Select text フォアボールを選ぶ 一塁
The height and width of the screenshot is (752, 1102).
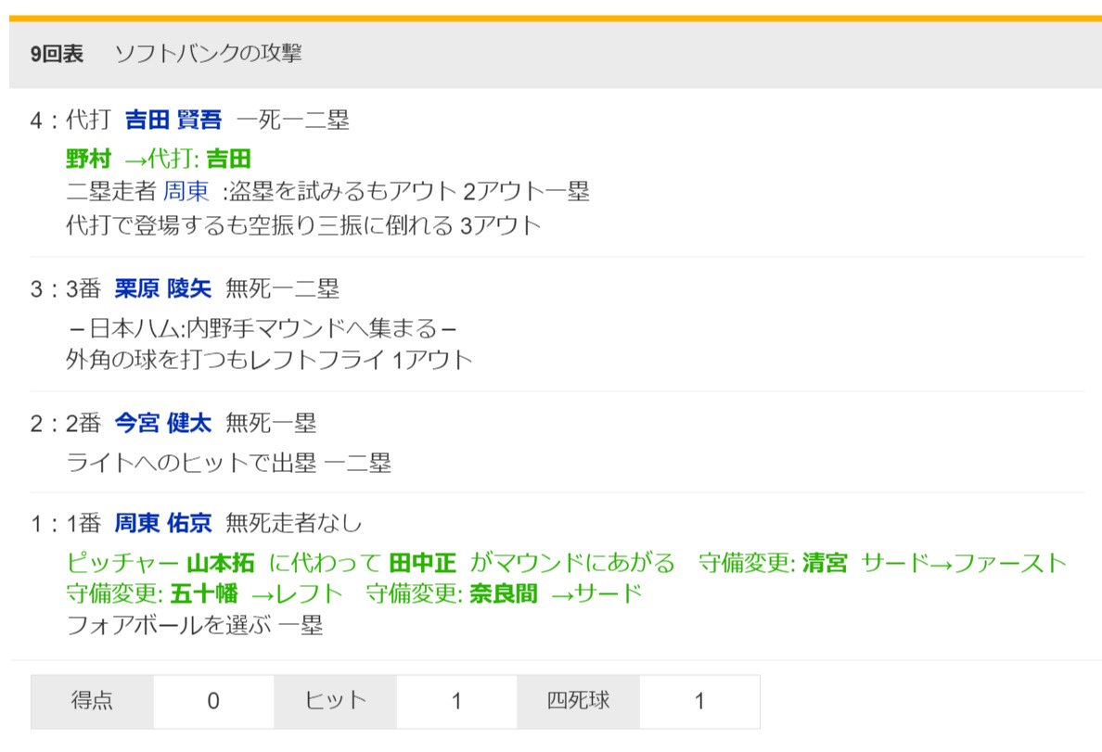point(195,625)
